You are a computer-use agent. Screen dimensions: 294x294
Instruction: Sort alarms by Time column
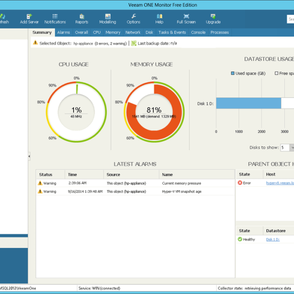84,174
